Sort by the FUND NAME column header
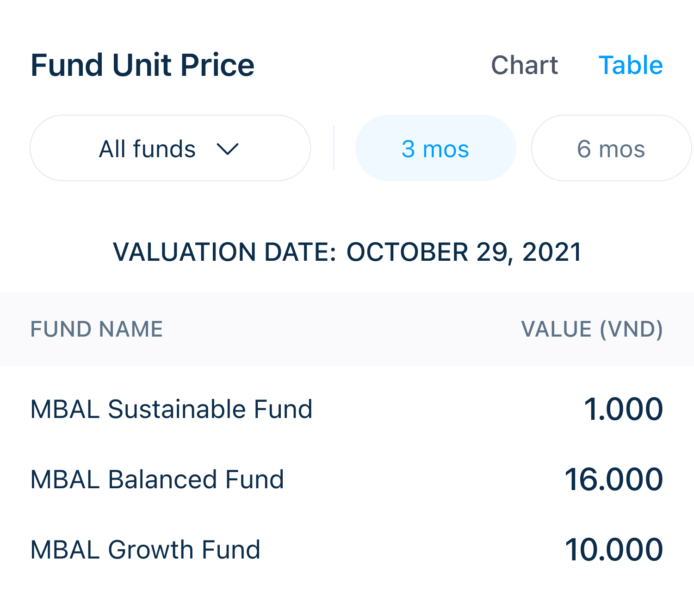The width and height of the screenshot is (694, 614). click(97, 329)
